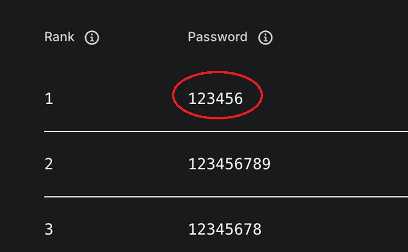The width and height of the screenshot is (408, 252).
Task: Click the info icon next to Rank
Action: 92,38
